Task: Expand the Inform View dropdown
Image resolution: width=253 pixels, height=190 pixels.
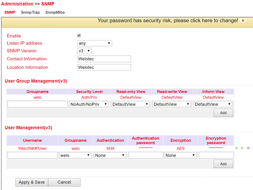Action: pyautogui.click(x=213, y=104)
